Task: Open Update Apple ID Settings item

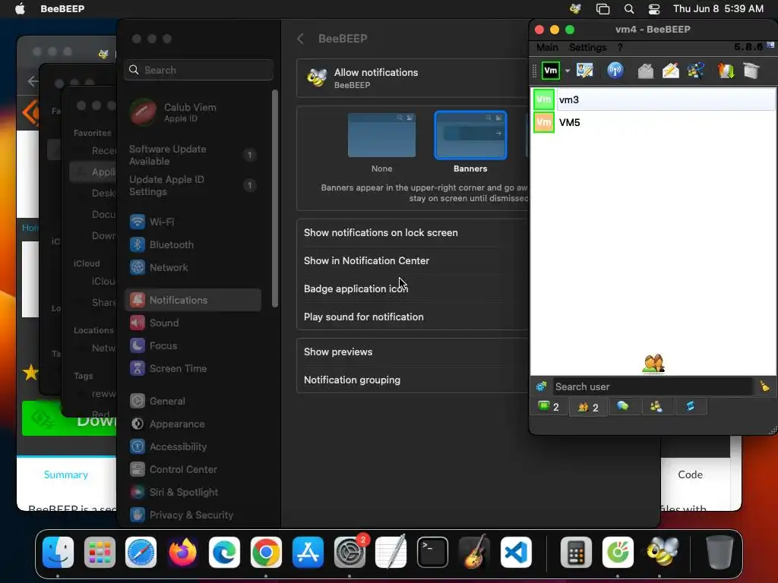Action: click(x=192, y=185)
